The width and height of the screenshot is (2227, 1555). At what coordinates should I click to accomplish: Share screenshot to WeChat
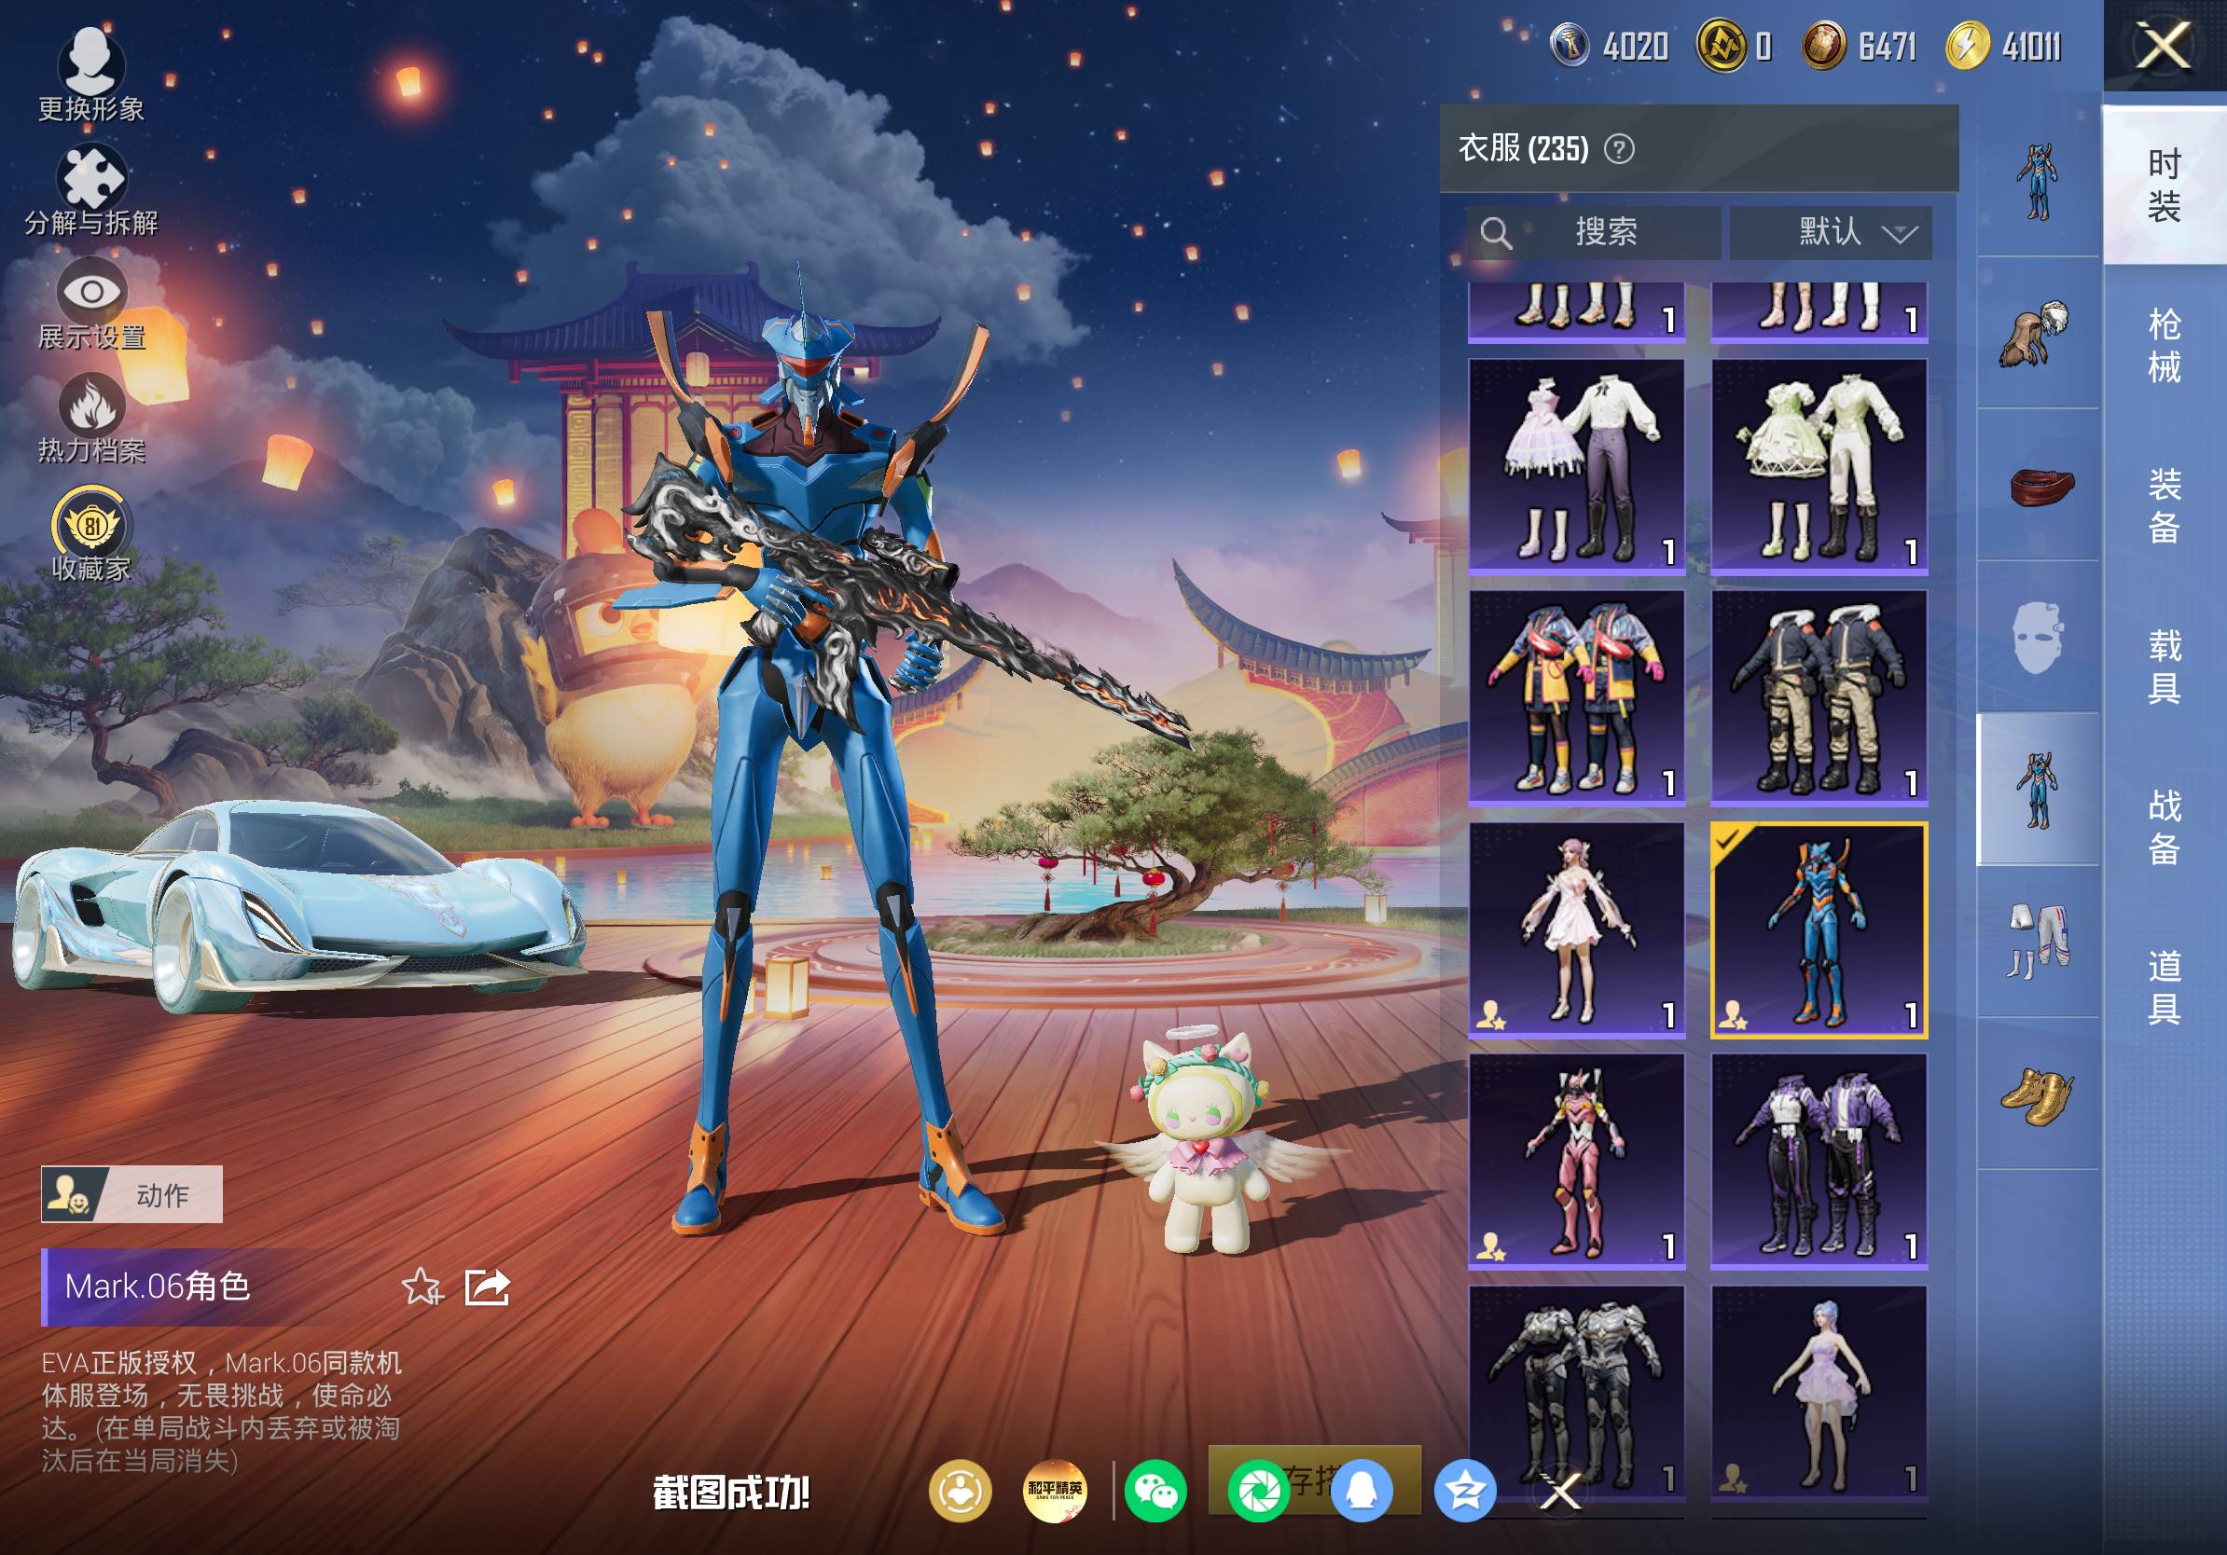(x=1155, y=1490)
